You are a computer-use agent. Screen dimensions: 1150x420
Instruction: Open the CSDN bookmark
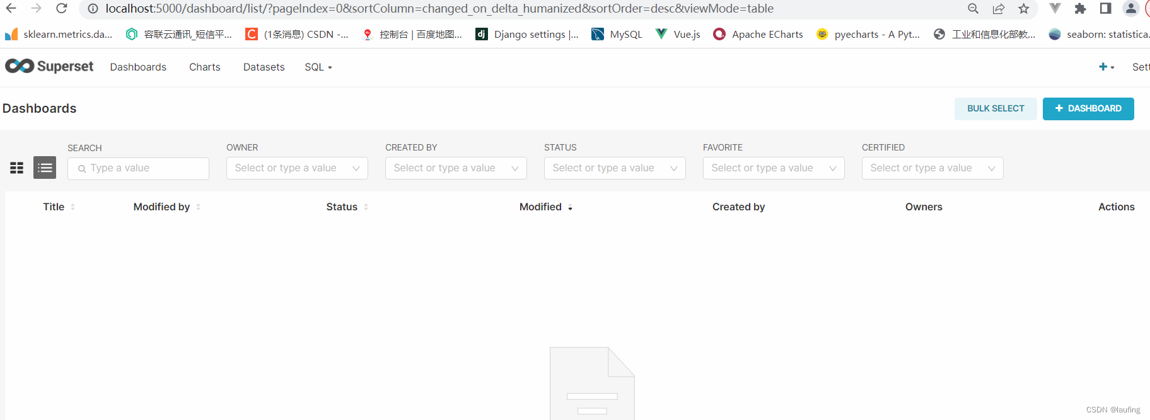coord(297,34)
